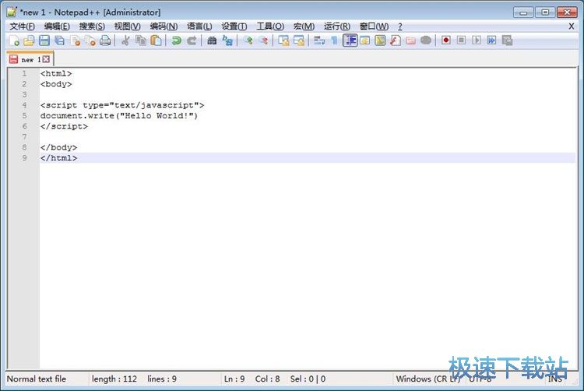Open the 运行(R) menu
This screenshot has height=391, width=584.
336,26
